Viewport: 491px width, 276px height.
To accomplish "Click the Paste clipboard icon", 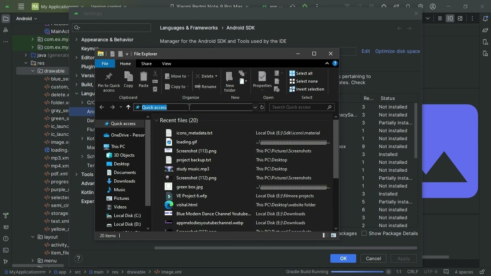I will click(x=143, y=80).
